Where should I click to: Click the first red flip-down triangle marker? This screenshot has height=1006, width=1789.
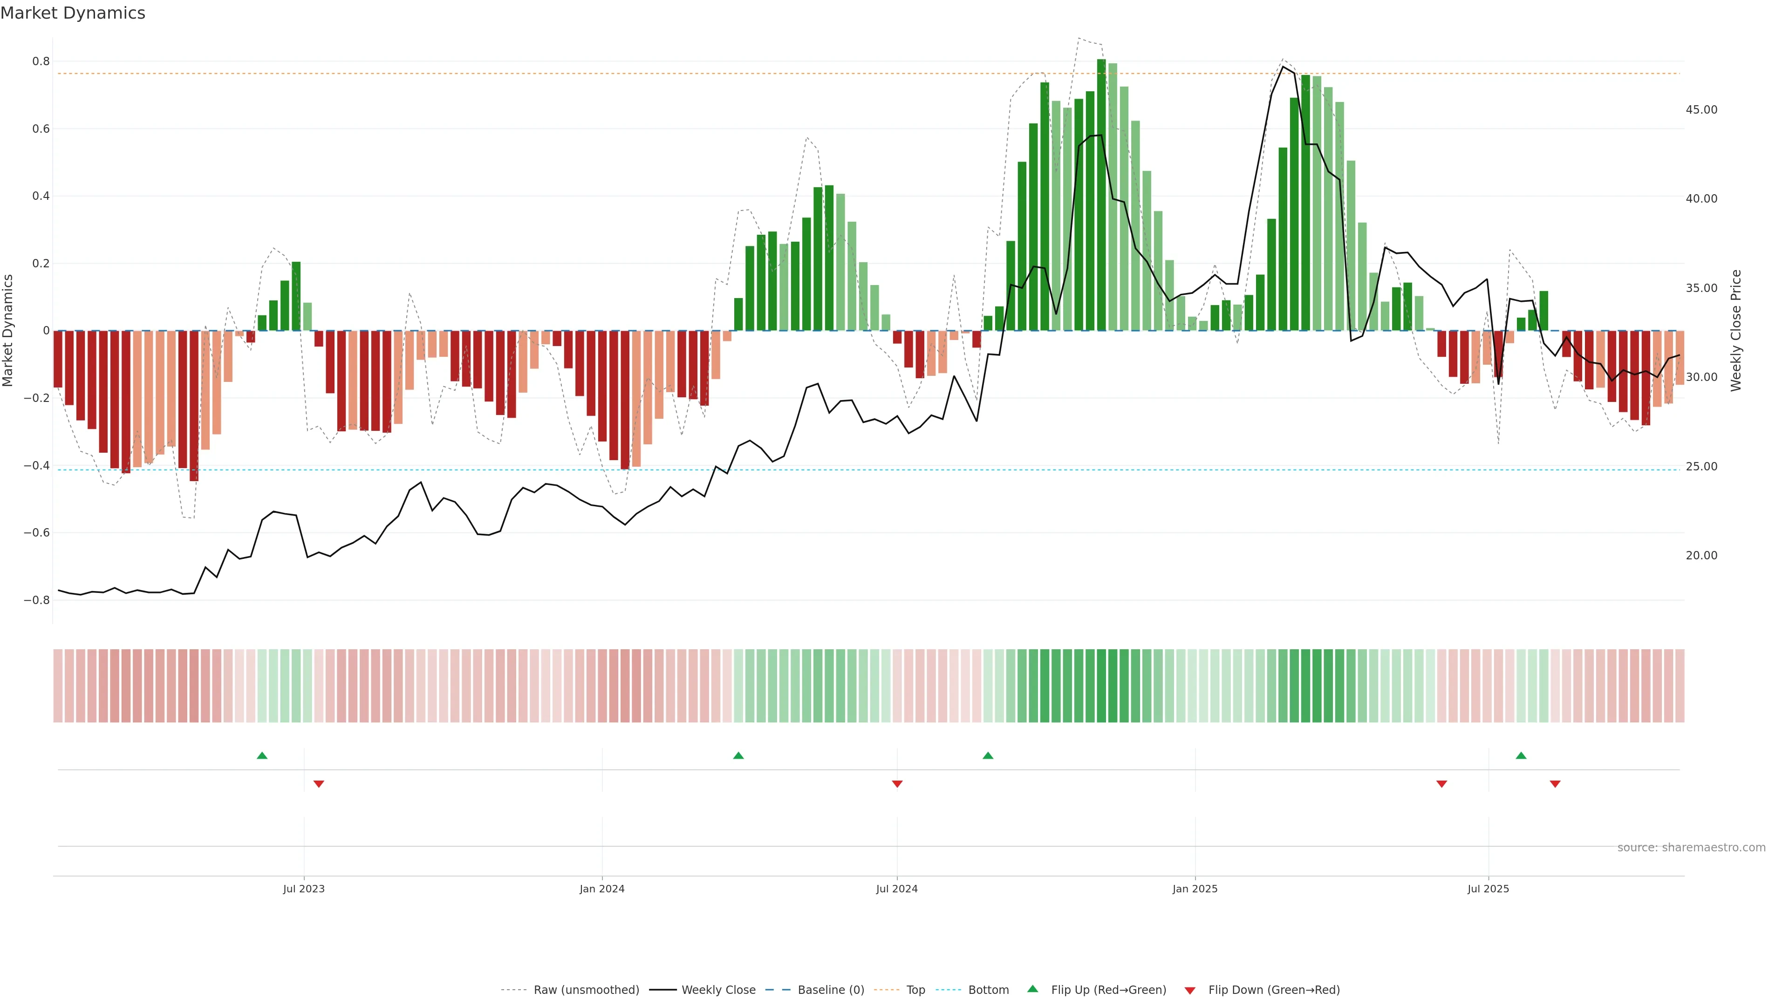coord(319,784)
